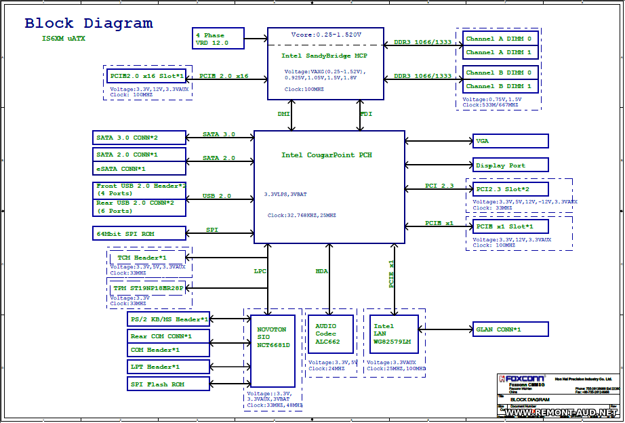The image size is (625, 423).
Task: Select the Intel SandyBridge MCP block
Action: tap(325, 64)
